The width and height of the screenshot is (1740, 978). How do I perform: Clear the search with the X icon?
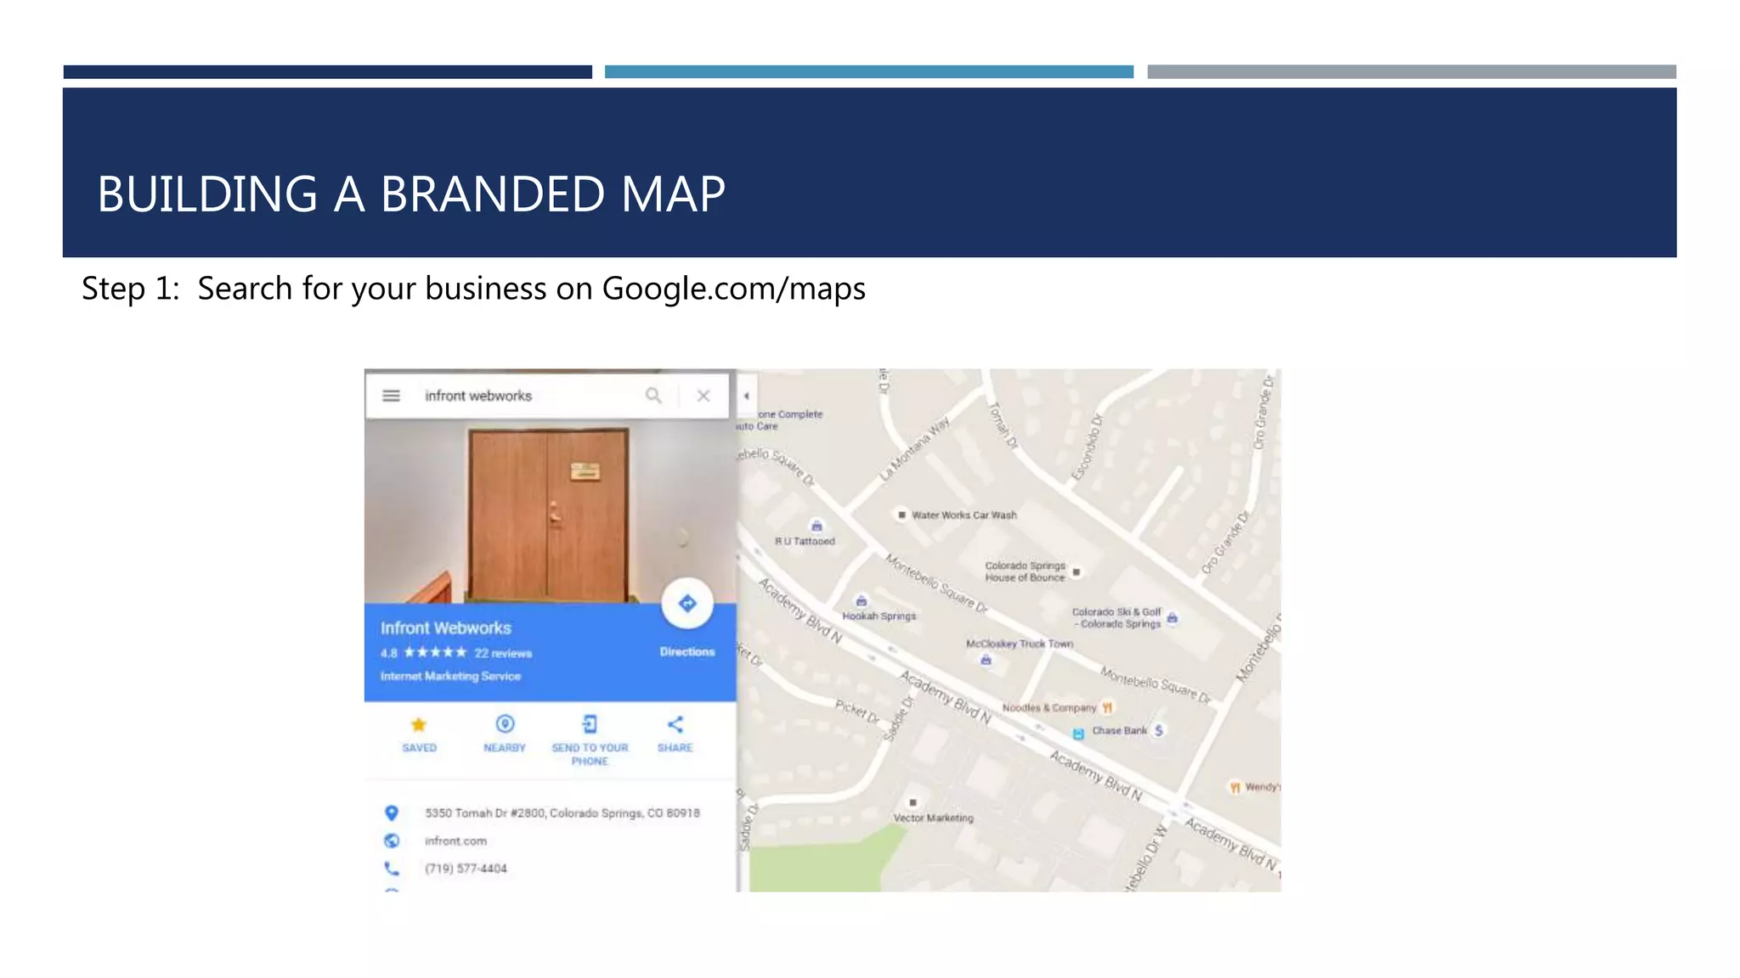(x=703, y=396)
